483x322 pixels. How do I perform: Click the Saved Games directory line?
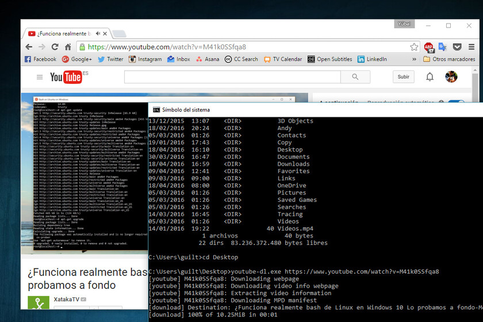(x=232, y=200)
